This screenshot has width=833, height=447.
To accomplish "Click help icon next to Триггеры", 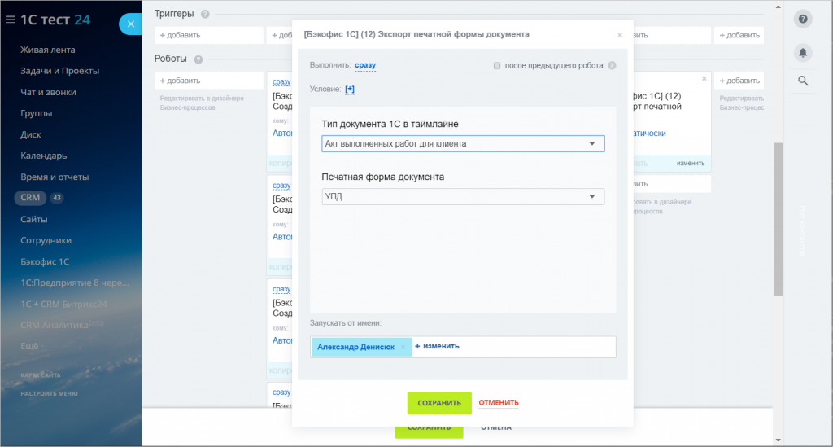I will coord(205,15).
